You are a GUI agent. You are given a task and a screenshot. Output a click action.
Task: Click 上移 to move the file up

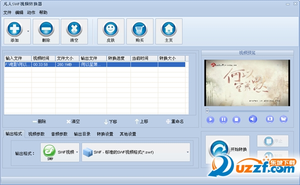click(141, 121)
